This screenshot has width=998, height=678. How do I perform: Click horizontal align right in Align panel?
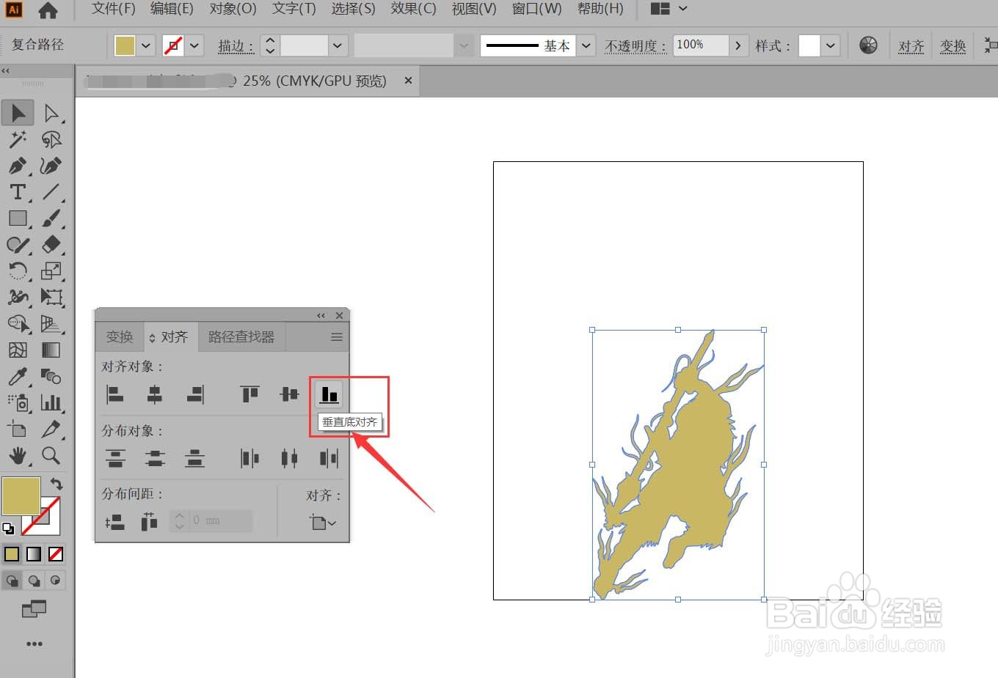coord(194,395)
